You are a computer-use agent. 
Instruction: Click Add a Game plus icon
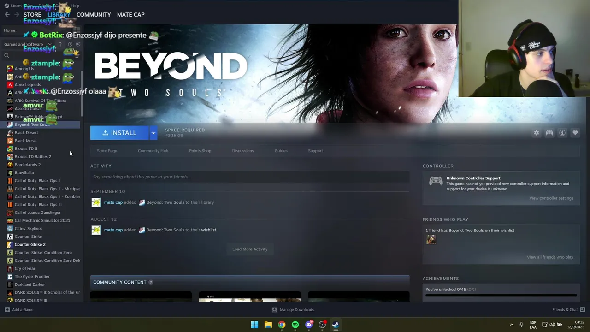[7, 310]
